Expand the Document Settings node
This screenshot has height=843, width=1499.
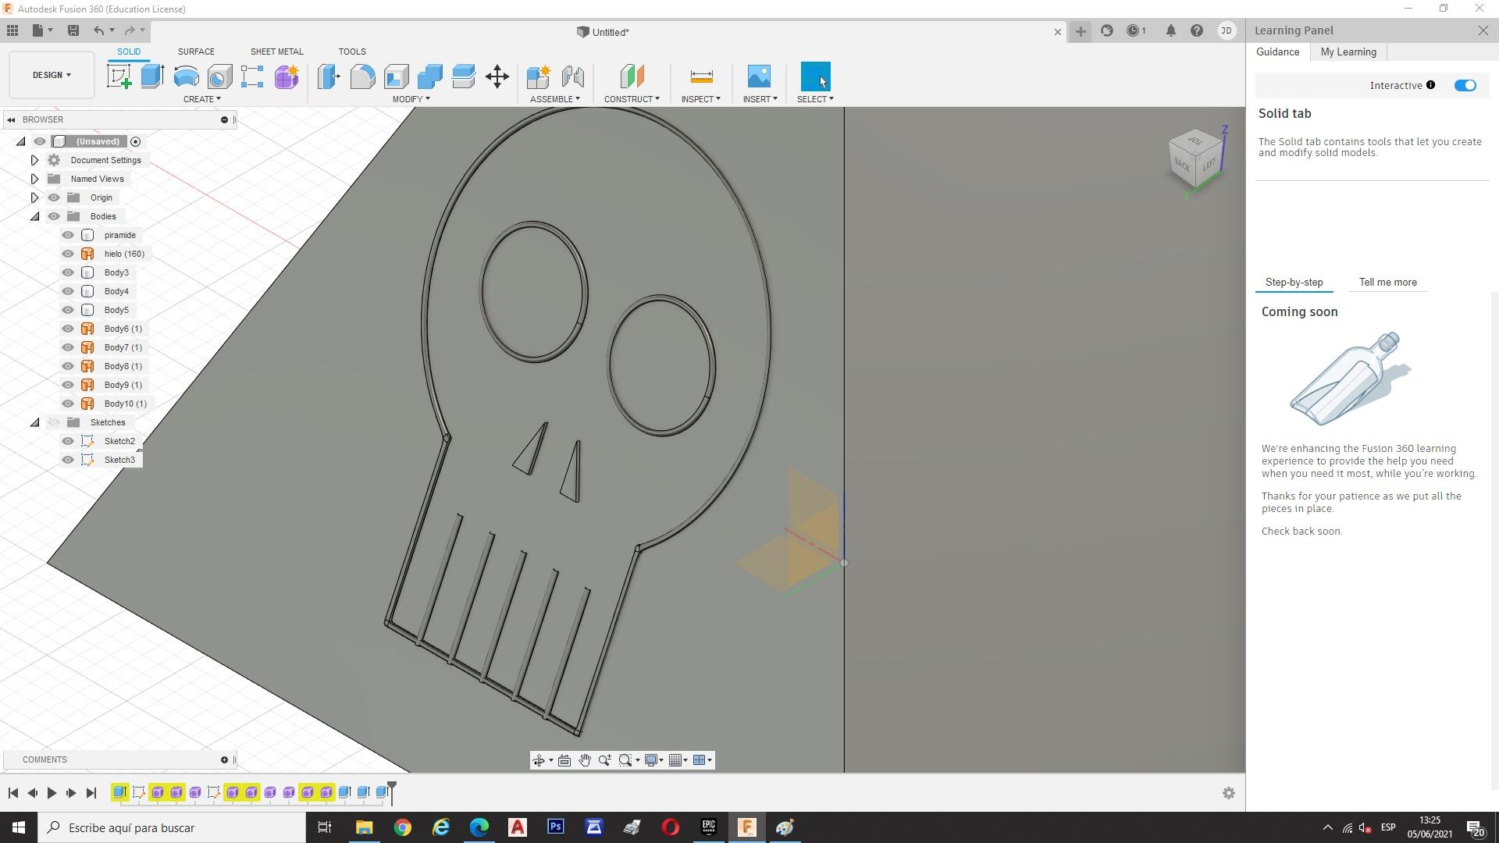(x=34, y=160)
